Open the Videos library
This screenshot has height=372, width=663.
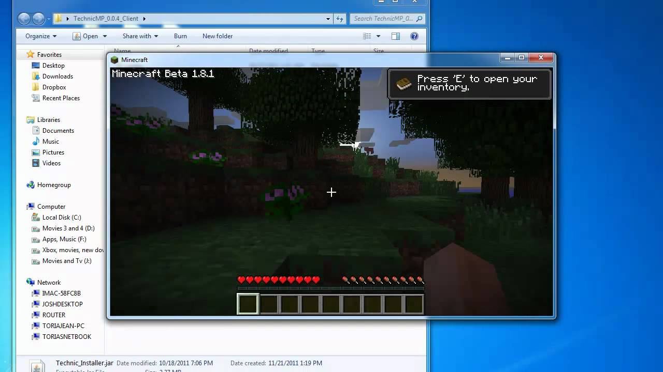(51, 163)
